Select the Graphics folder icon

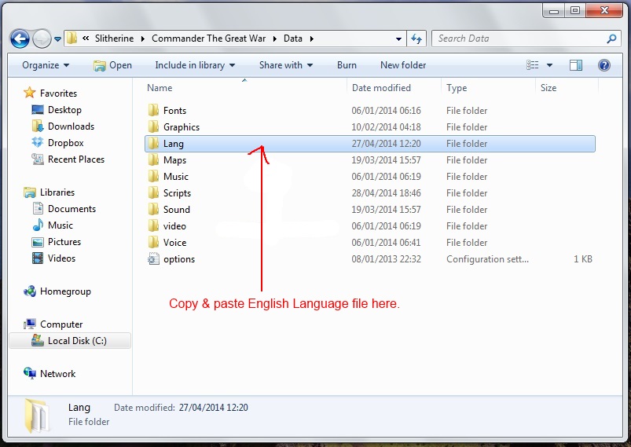tap(153, 126)
